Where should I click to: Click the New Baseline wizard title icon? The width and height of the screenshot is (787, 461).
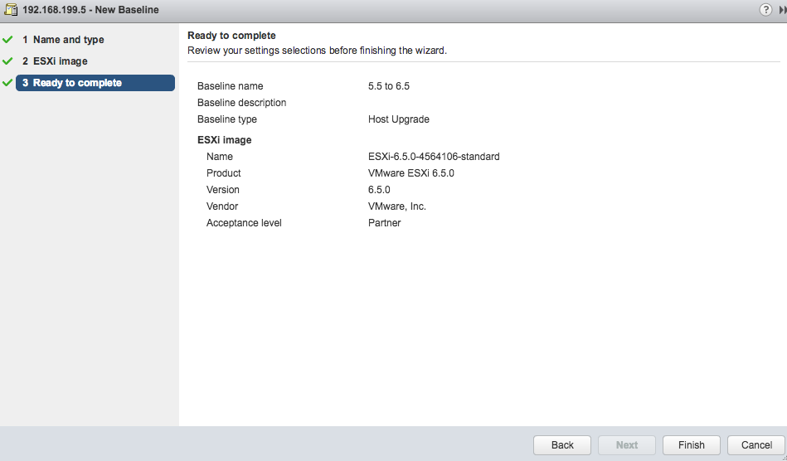coord(11,9)
